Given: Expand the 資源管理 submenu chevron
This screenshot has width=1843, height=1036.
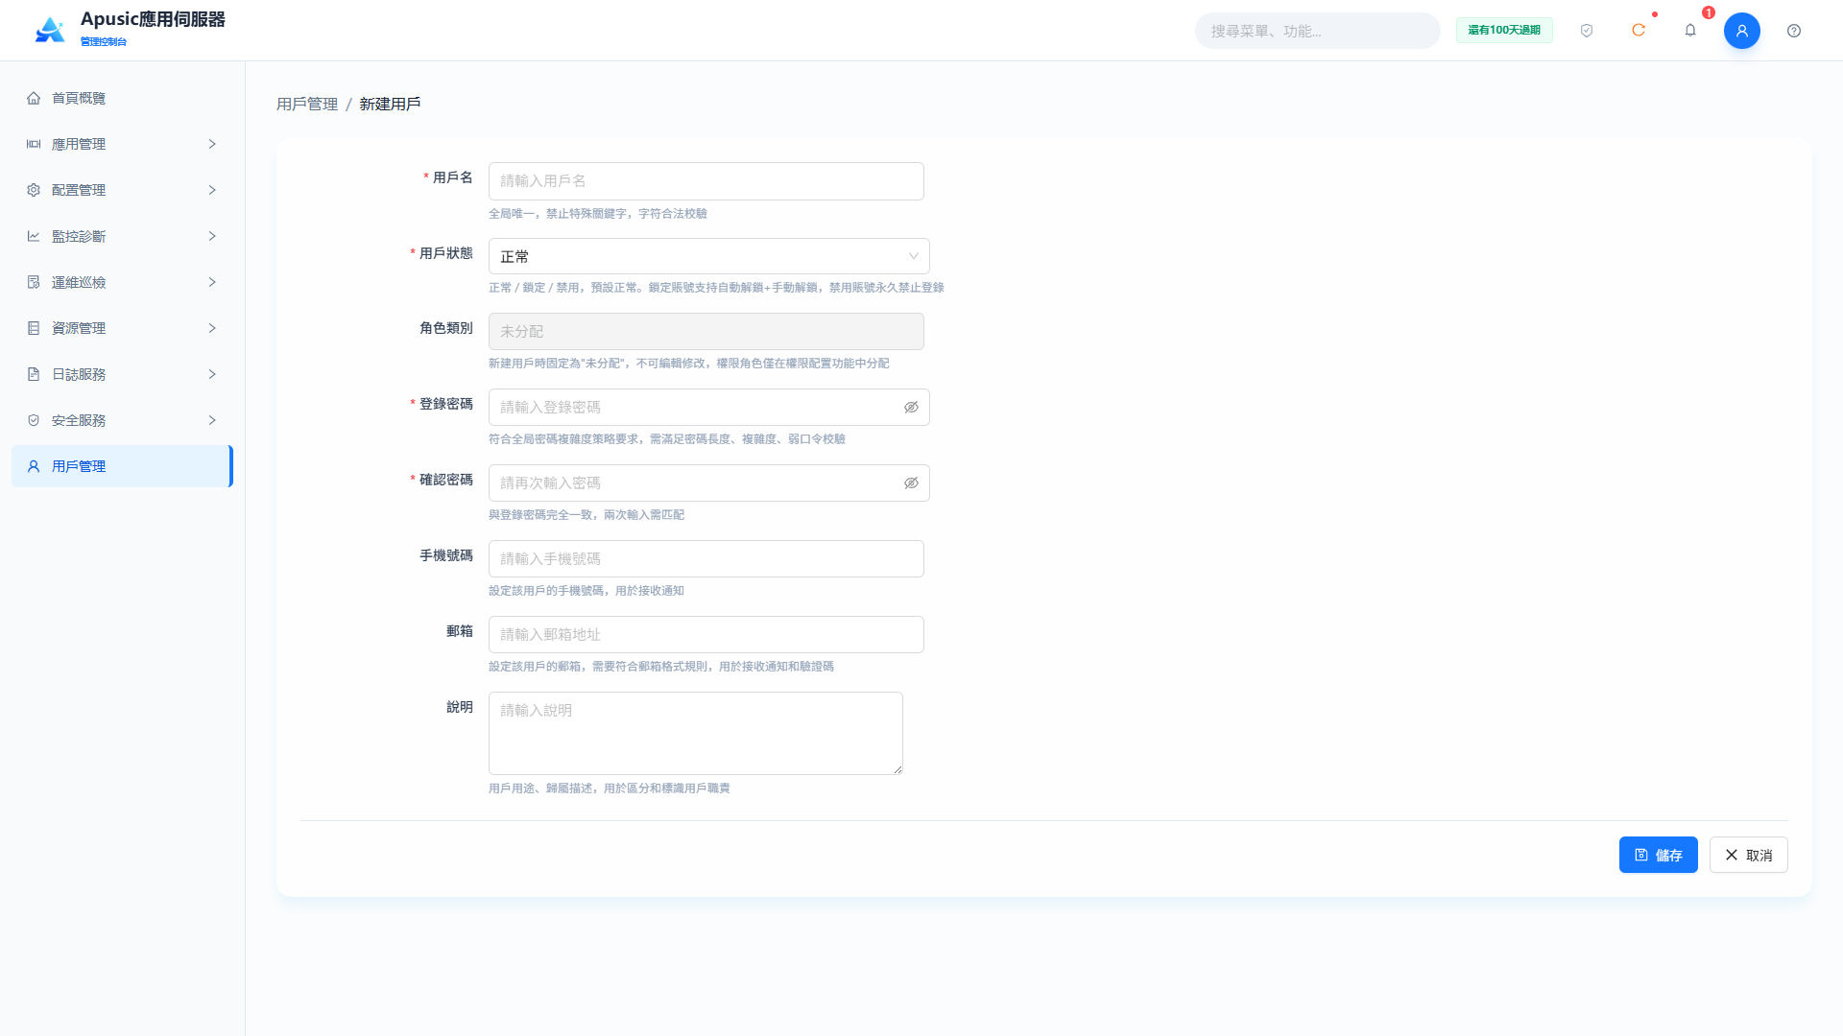Looking at the screenshot, I should click(212, 328).
